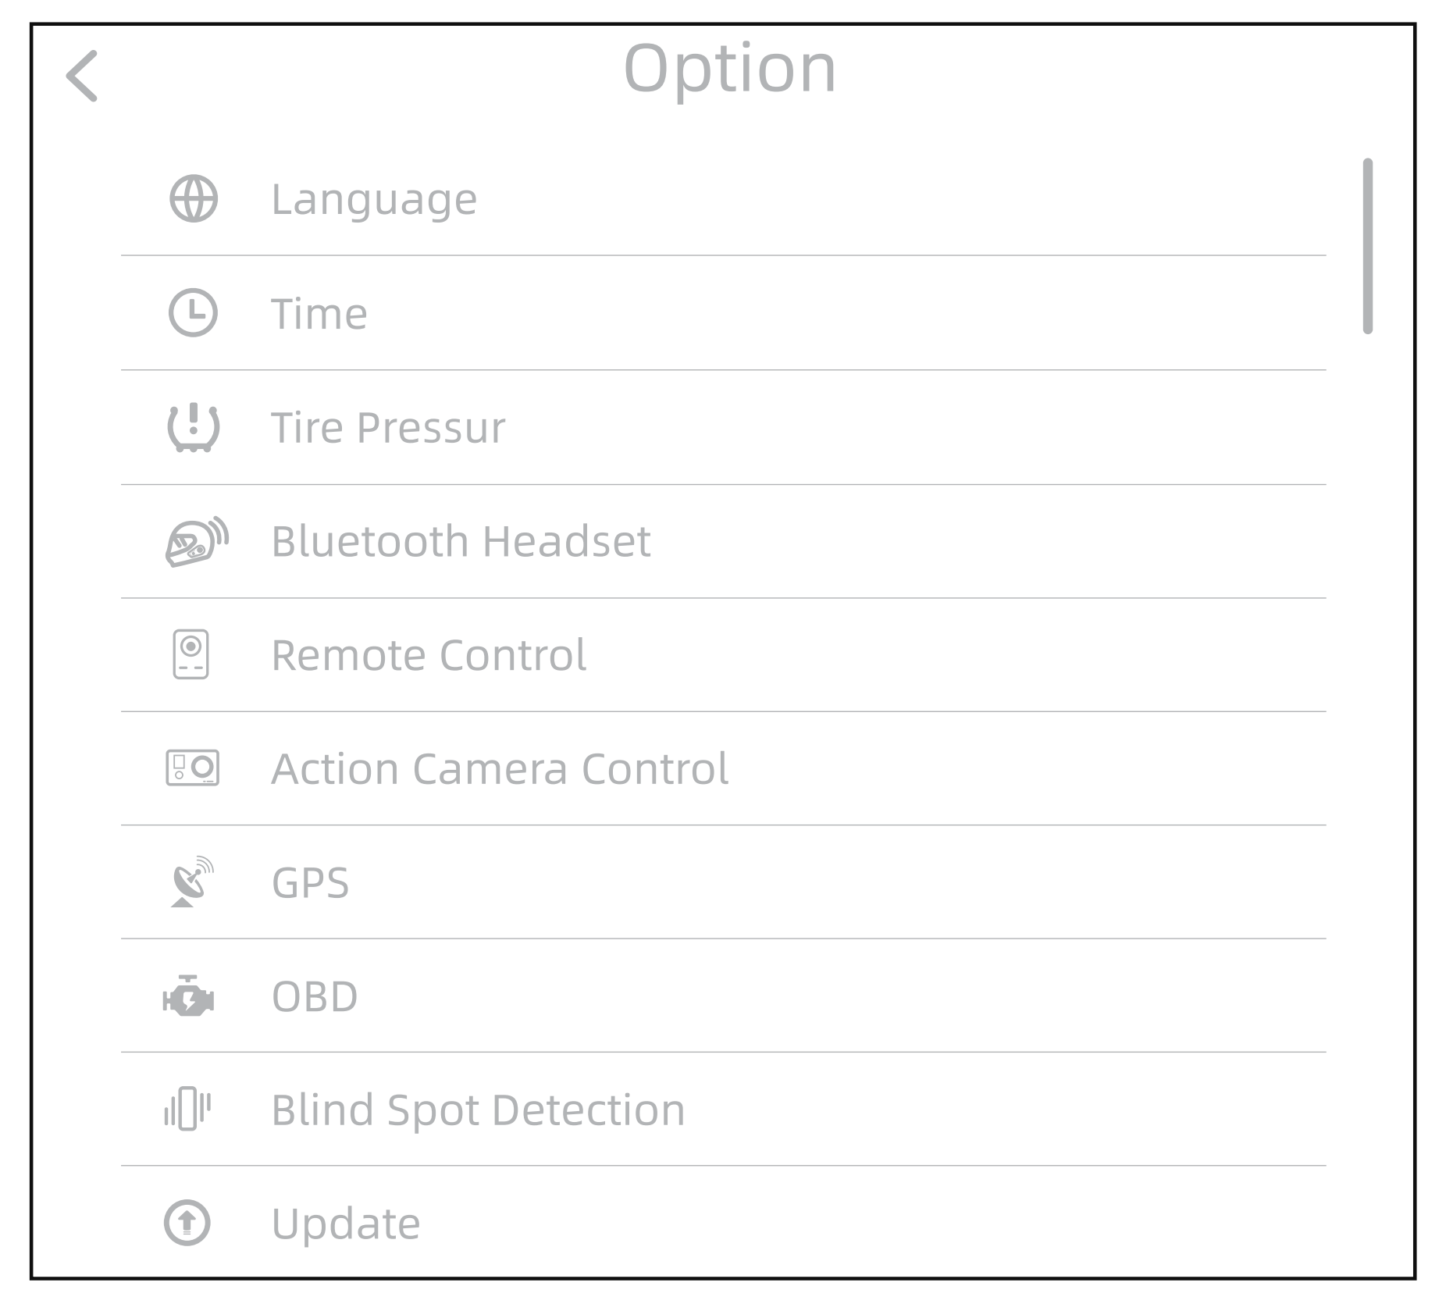
Task: Click the back arrow icon
Action: click(x=82, y=76)
